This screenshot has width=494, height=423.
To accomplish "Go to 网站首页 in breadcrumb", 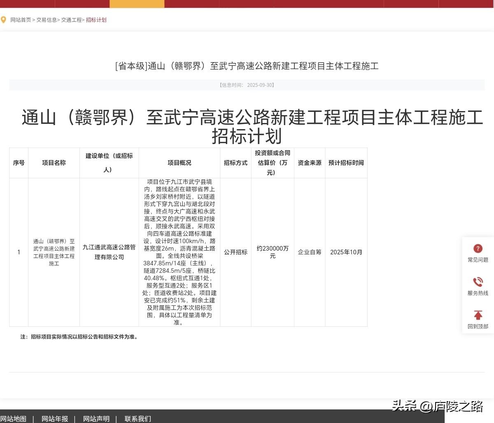I will (x=21, y=20).
